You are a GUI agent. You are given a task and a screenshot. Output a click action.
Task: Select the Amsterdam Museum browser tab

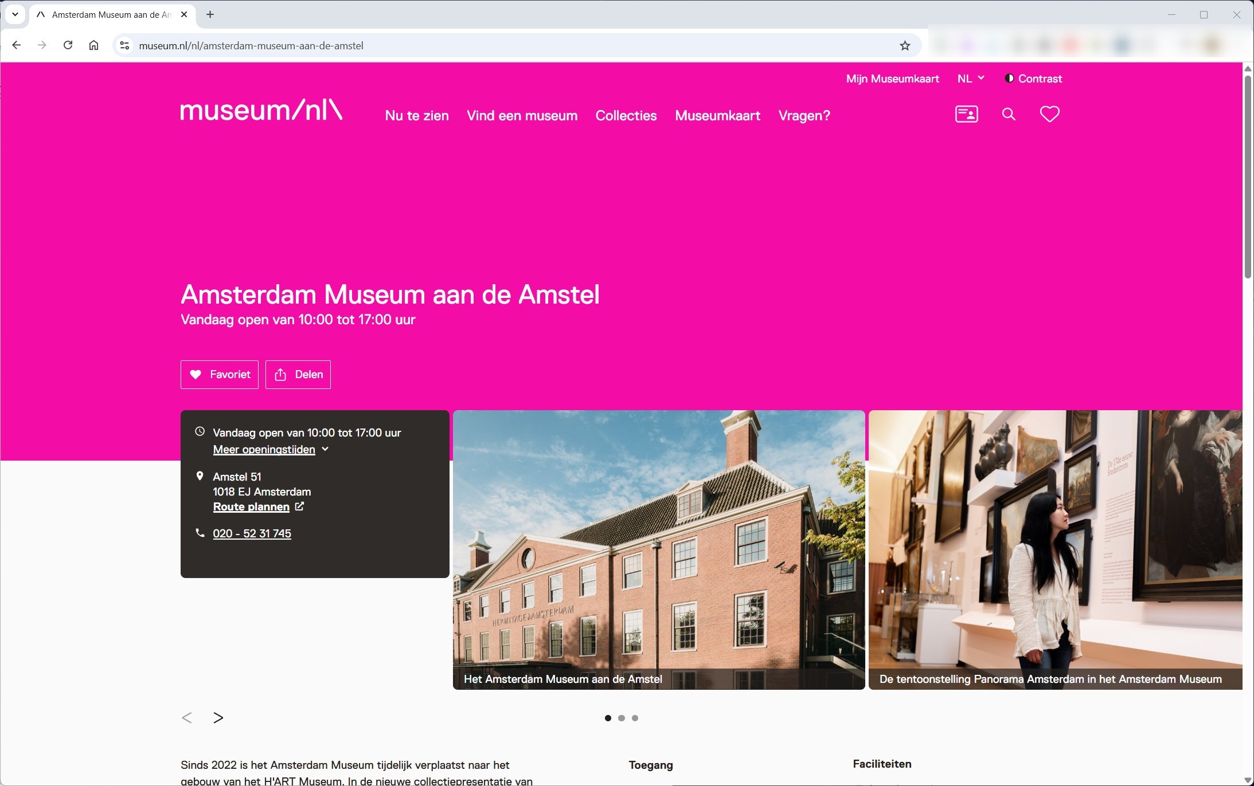[x=112, y=14]
